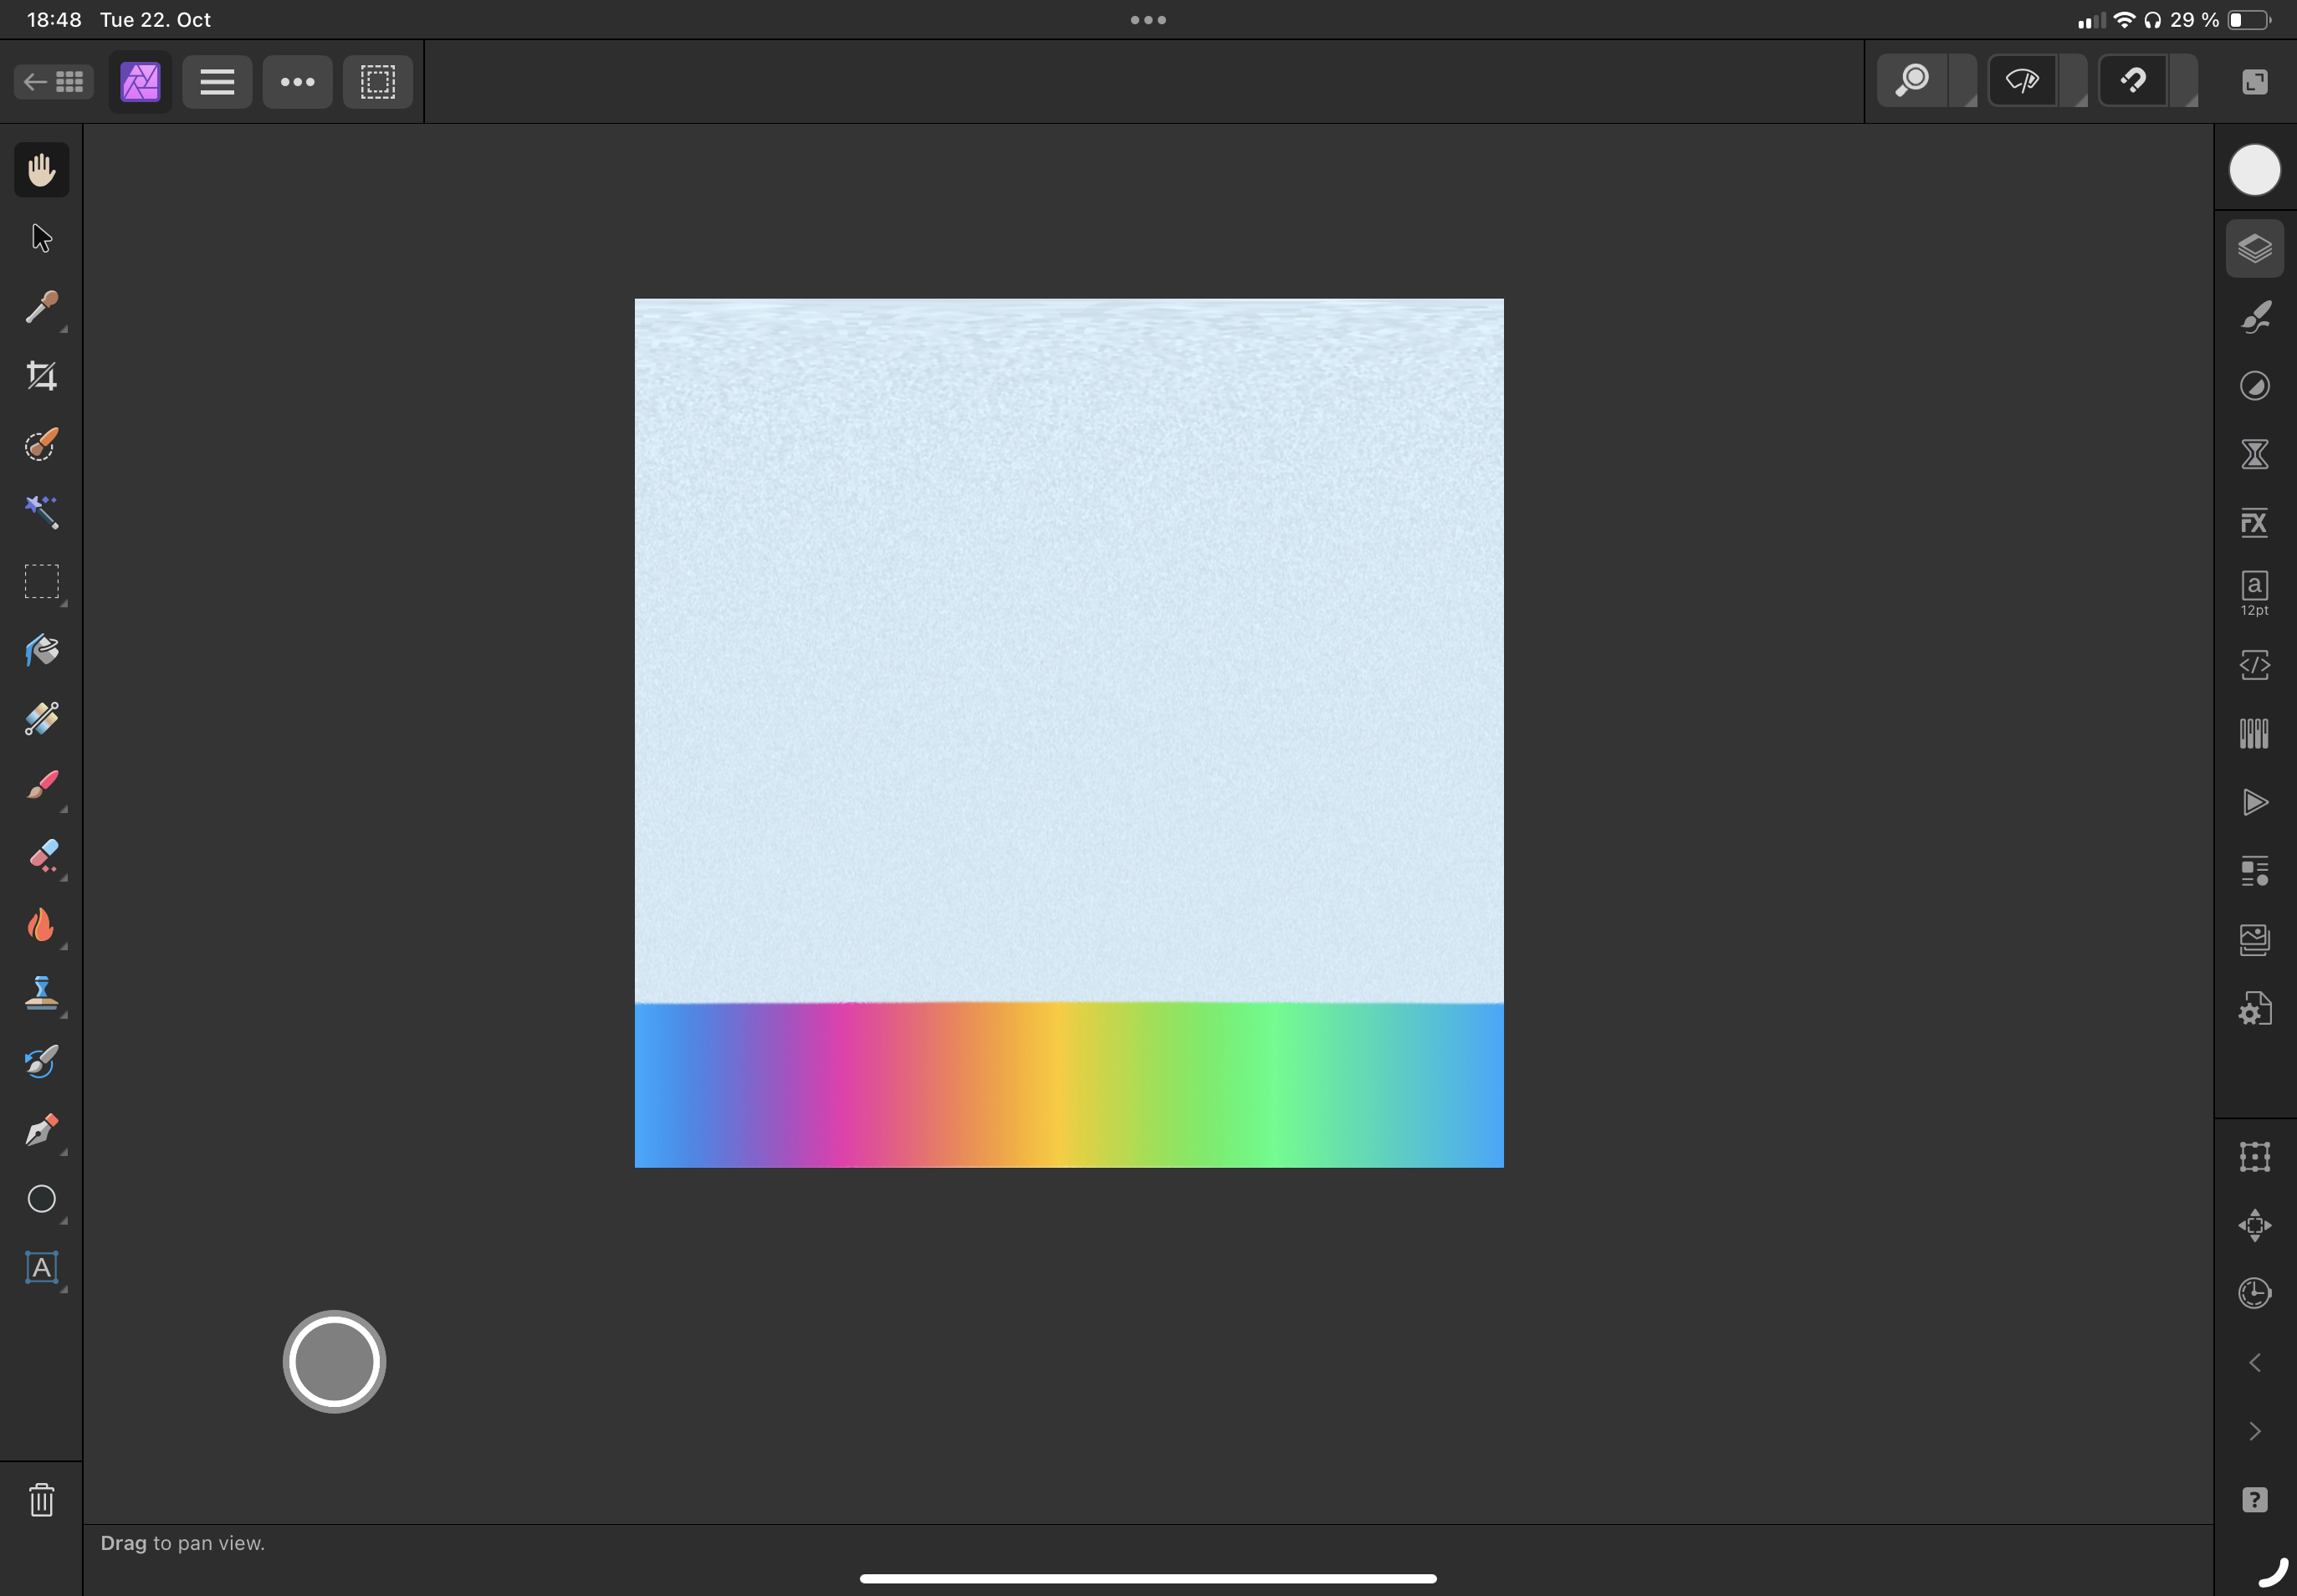Select the Ellipse shape tool
2297x1596 pixels.
pos(41,1199)
